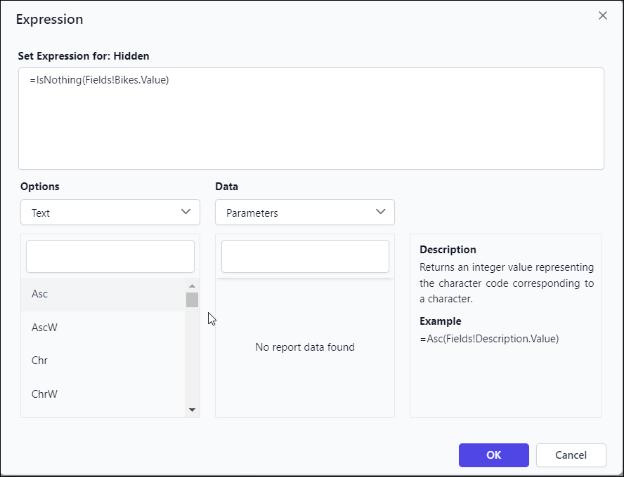Viewport: 624px width, 477px height.
Task: Confirm the expression with OK
Action: (493, 455)
